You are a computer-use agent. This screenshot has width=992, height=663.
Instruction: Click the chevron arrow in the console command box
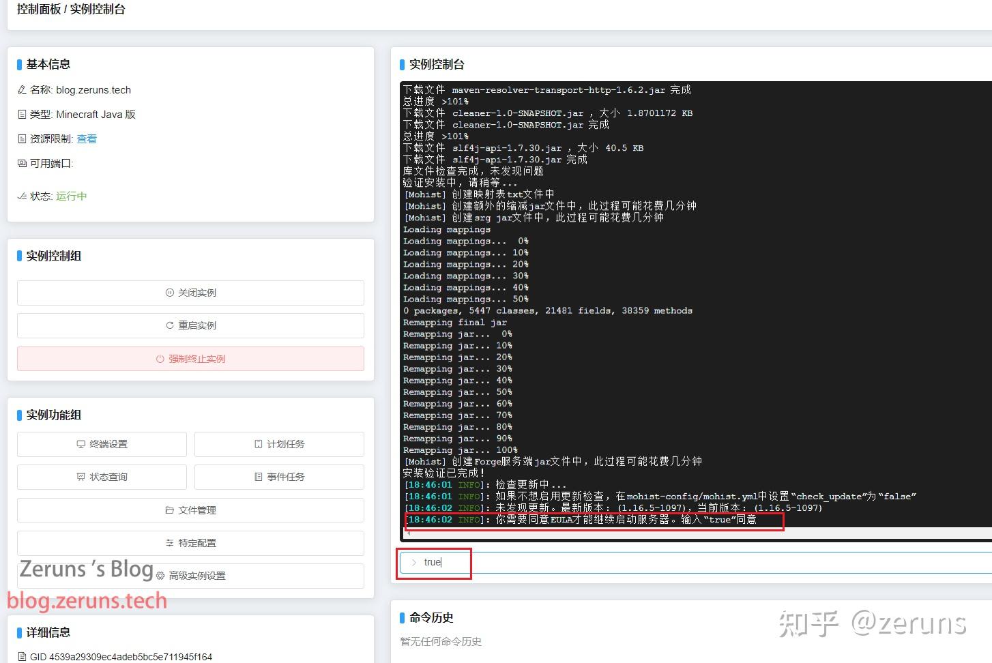pyautogui.click(x=414, y=562)
